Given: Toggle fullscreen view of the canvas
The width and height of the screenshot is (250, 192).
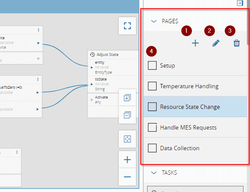Looking at the screenshot, I should pos(127,26).
